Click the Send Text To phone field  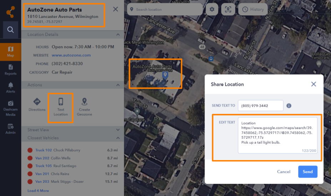point(261,106)
